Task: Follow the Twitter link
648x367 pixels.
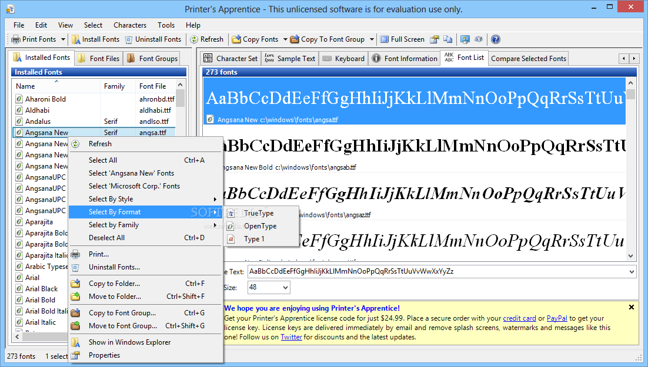Action: 291,337
